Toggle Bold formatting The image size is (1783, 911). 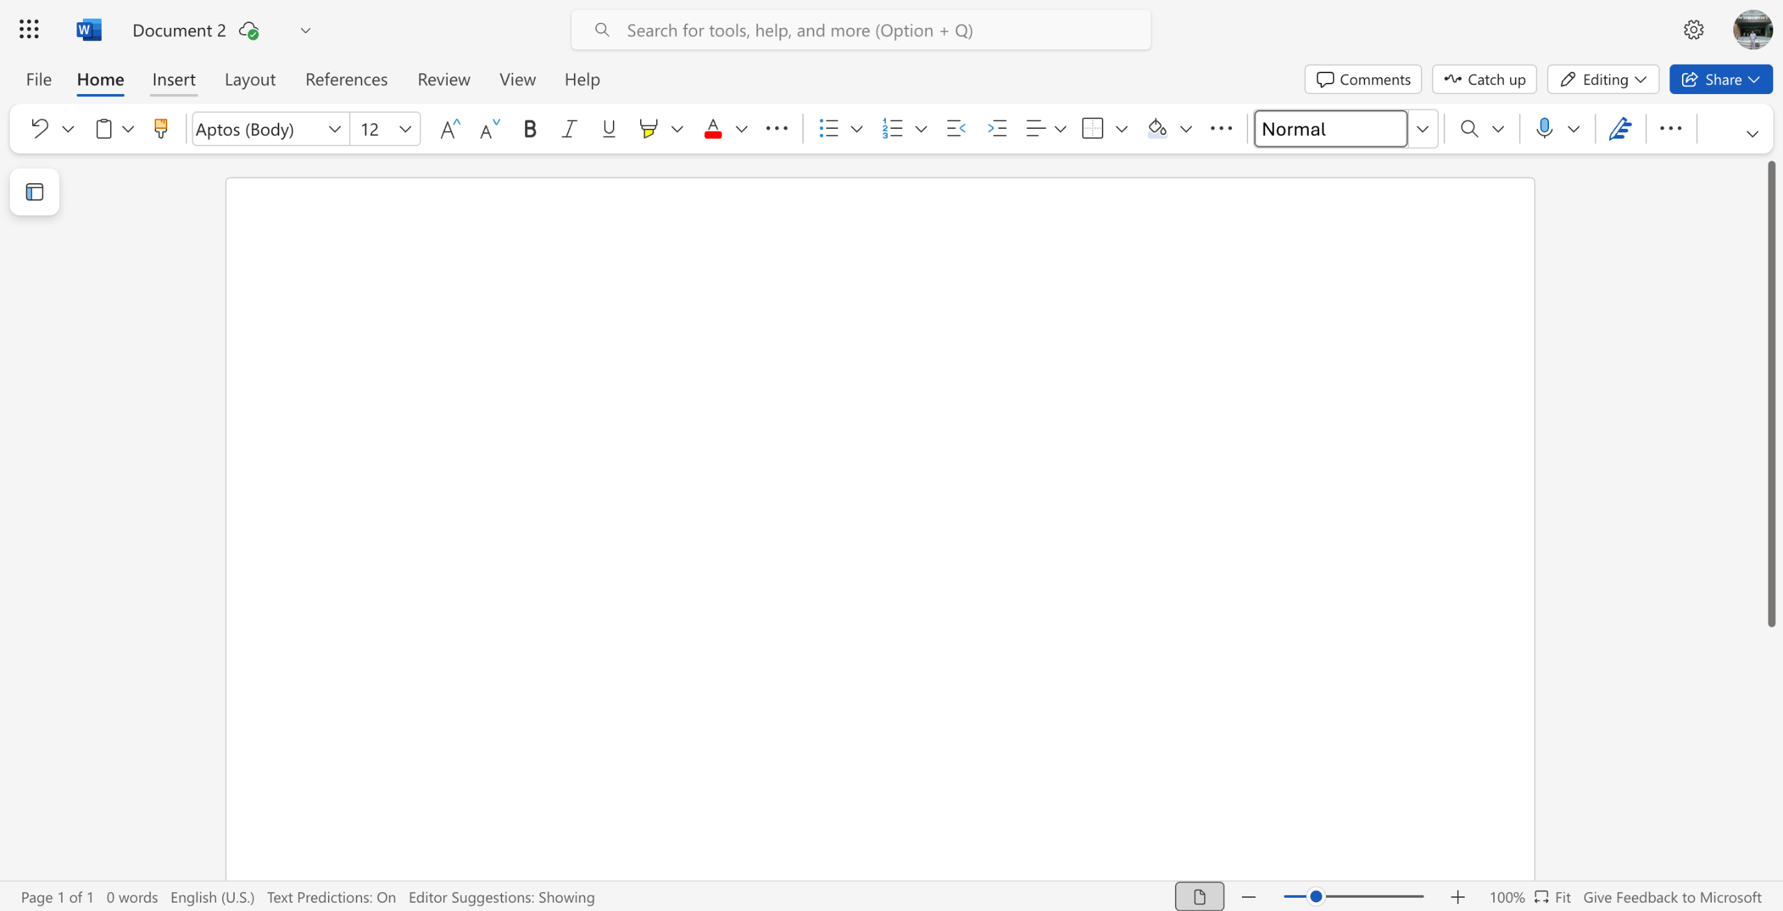pos(529,129)
